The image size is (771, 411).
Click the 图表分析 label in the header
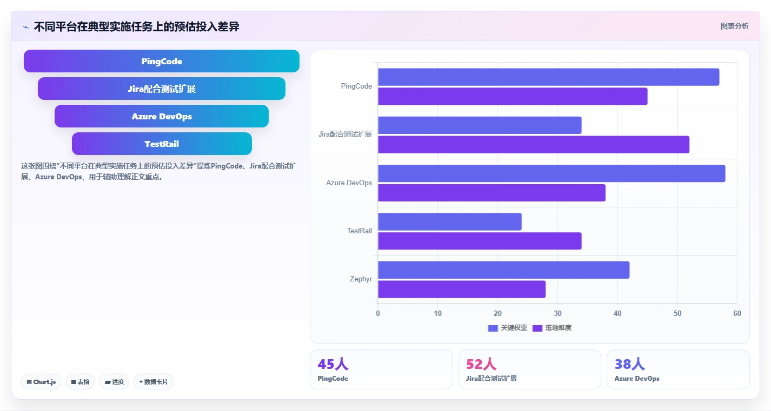[x=735, y=26]
